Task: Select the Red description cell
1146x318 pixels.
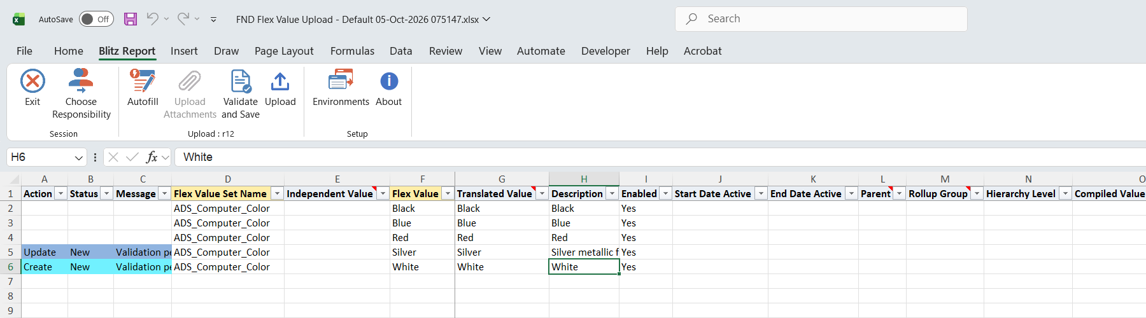Action: pos(584,238)
